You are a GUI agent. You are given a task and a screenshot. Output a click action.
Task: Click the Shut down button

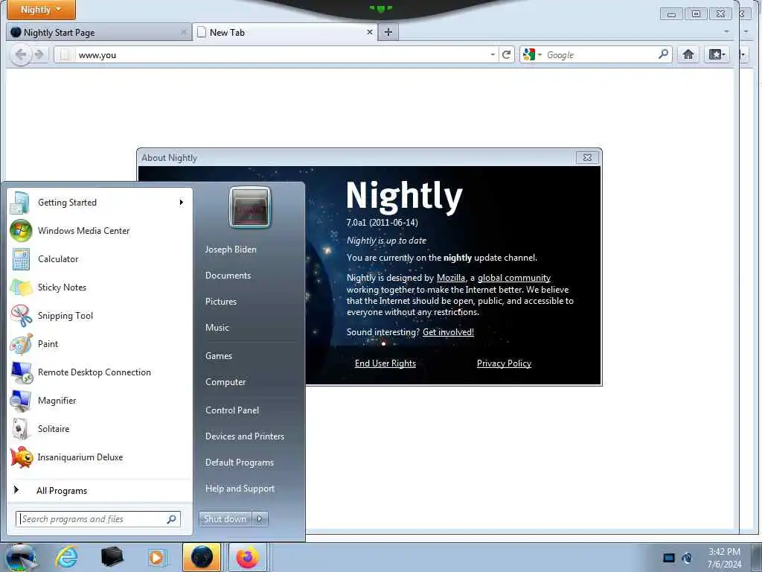pos(225,519)
